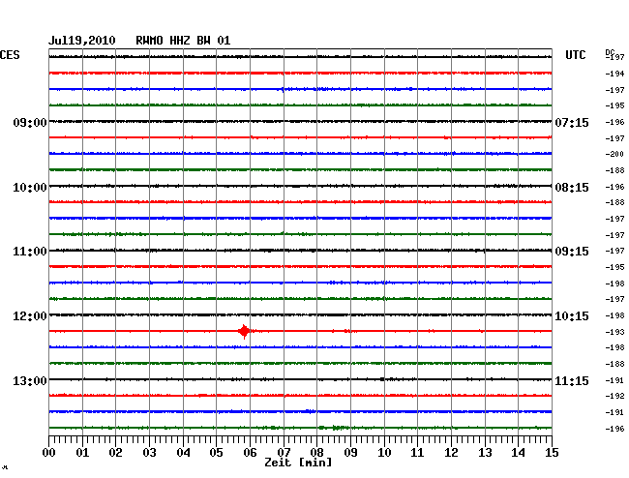The width and height of the screenshot is (629, 478).
Task: Click minute 07 on the time axis
Action: pos(284,453)
